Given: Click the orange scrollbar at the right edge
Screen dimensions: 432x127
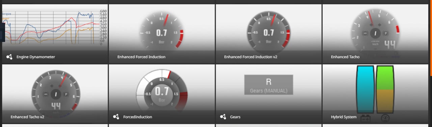Looking at the screenshot, I should click(431, 38).
